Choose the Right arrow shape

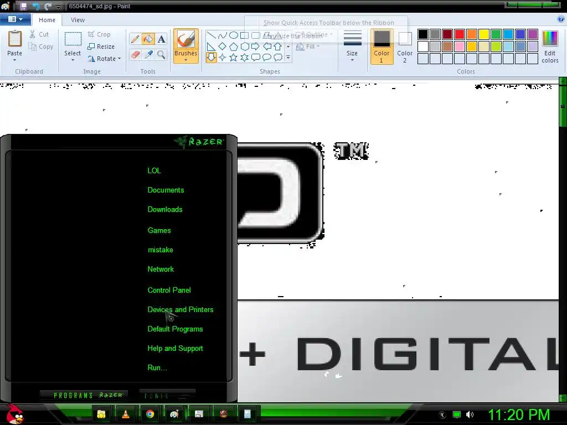coord(255,46)
